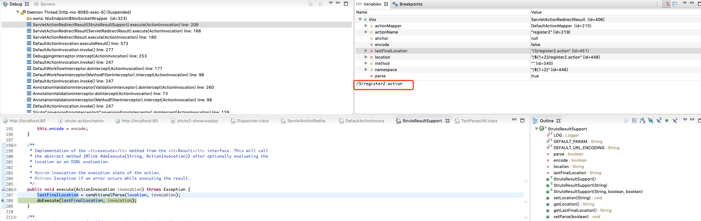Toggle Hide Fields in Outline toolbar

click(x=651, y=121)
